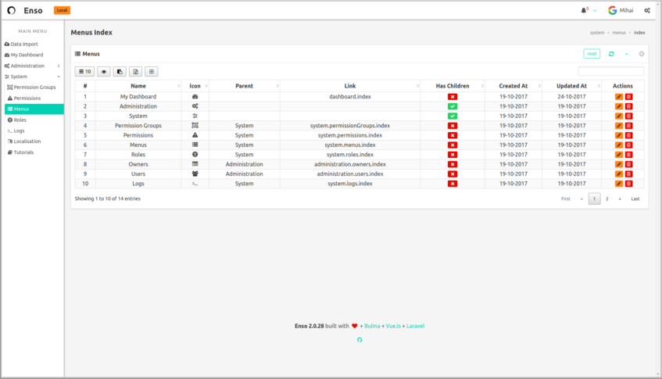Open the Bulma link in footer

click(372, 326)
